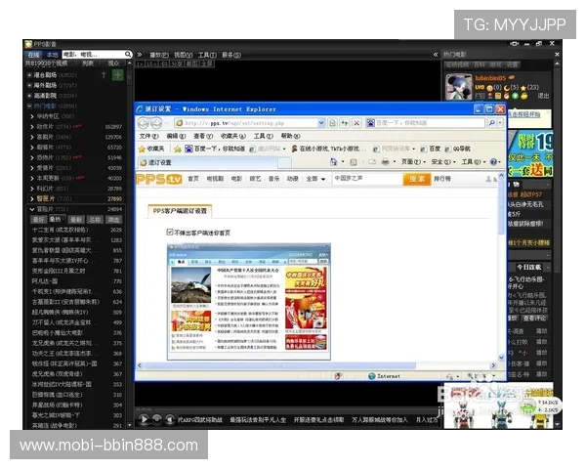Click the add to favorites bar star icon
Viewport: 586px width, 469px height.
tap(178, 149)
